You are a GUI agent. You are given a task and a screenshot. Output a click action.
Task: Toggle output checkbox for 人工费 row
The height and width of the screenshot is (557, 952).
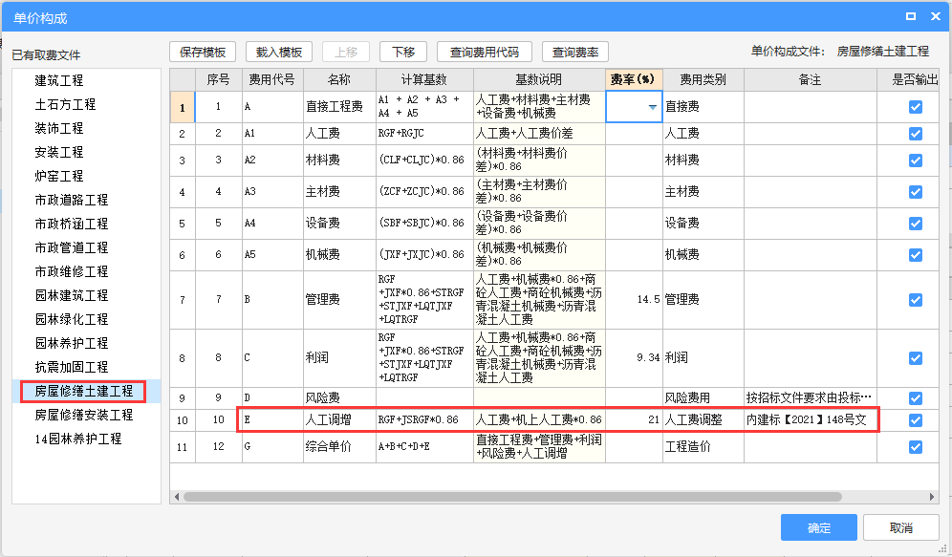(x=916, y=134)
